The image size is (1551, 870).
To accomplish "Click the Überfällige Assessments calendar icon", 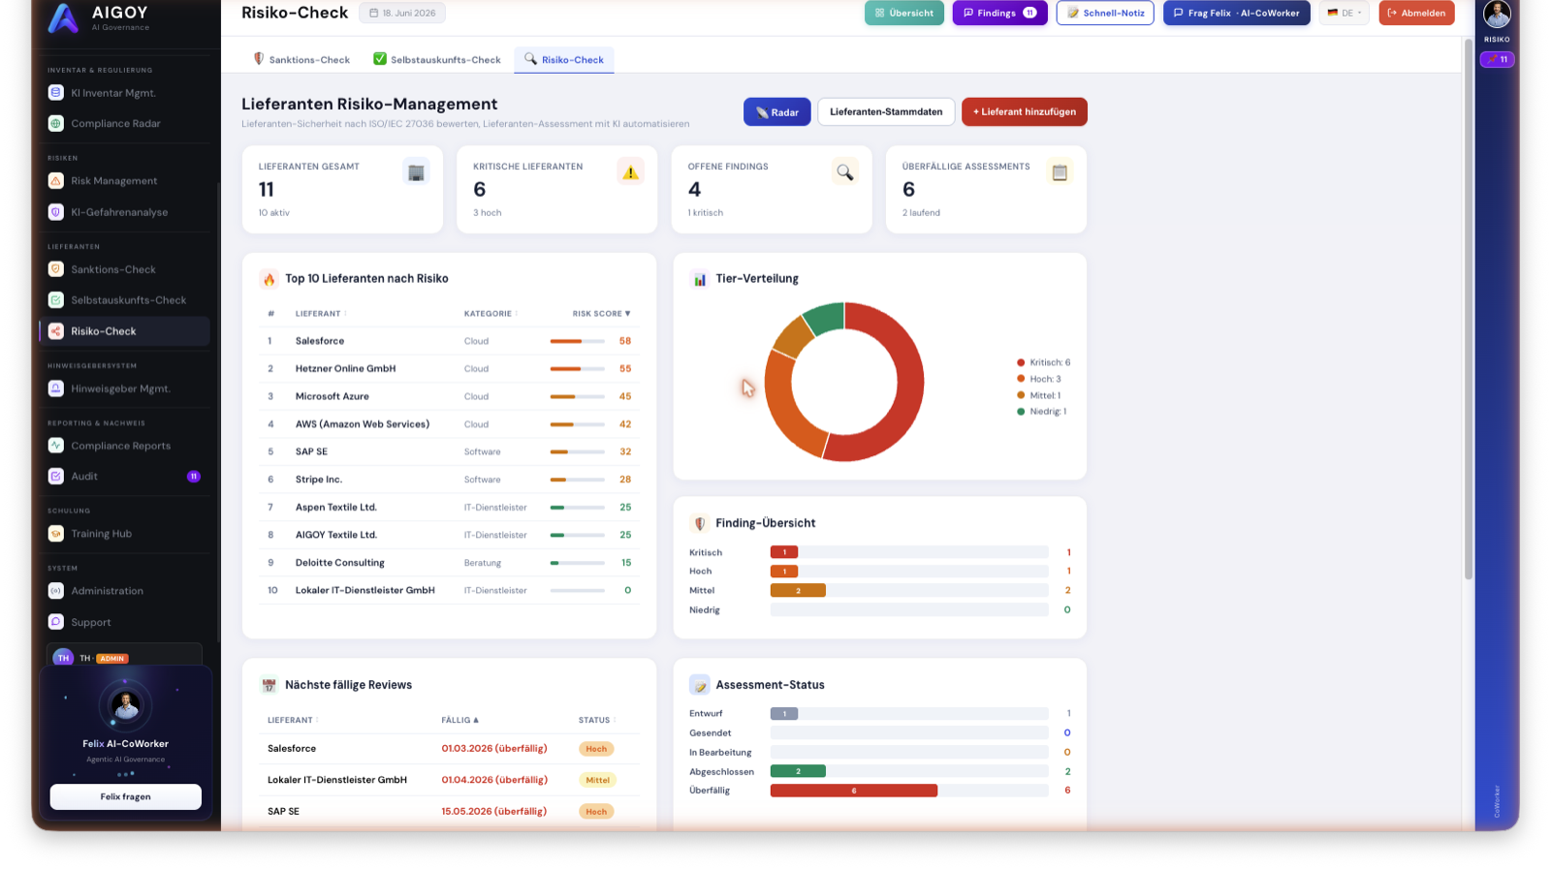I will (x=1060, y=172).
